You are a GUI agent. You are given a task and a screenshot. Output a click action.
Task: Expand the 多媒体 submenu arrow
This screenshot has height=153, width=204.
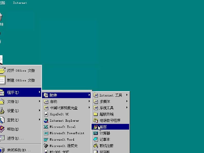coord(127,101)
